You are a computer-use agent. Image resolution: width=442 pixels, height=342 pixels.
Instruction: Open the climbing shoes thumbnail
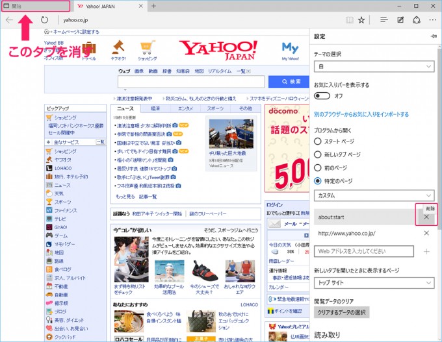[204, 271]
